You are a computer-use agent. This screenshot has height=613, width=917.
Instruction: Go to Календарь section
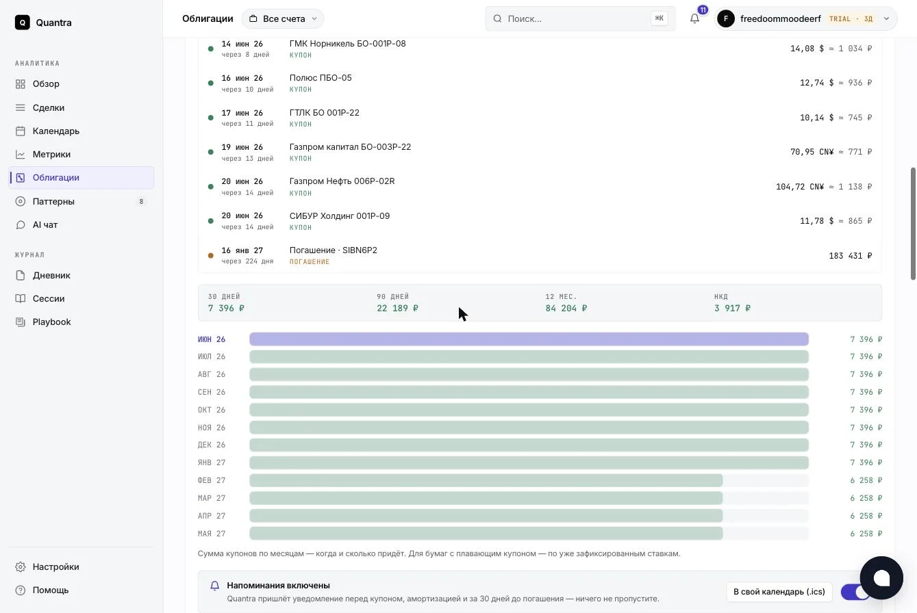click(81, 131)
